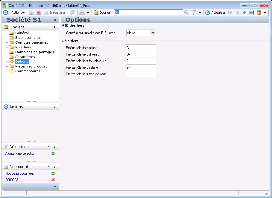Screen dimensions: 272x198
Task: Click green plus beside Ajouter une sélection
Action: pos(53,154)
